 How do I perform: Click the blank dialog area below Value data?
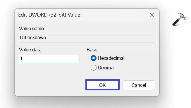coord(49,79)
